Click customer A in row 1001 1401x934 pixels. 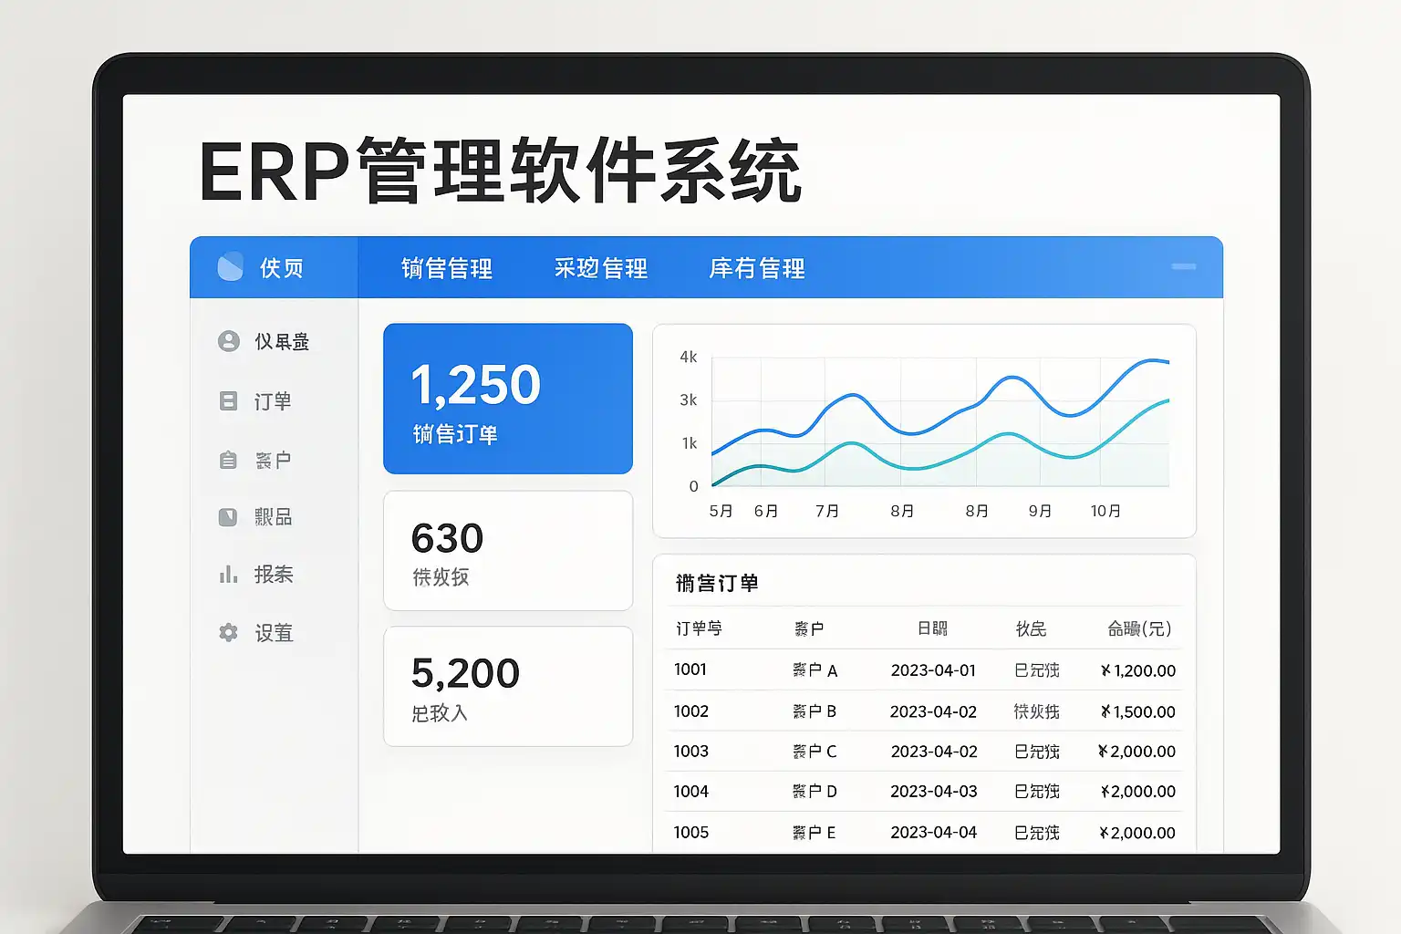tap(815, 670)
